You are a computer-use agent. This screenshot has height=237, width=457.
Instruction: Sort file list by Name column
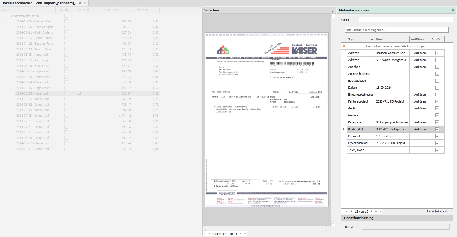click(x=28, y=10)
